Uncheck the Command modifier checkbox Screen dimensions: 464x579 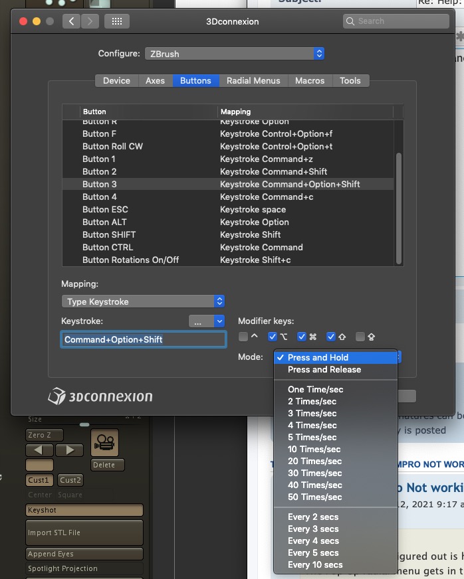tap(302, 337)
